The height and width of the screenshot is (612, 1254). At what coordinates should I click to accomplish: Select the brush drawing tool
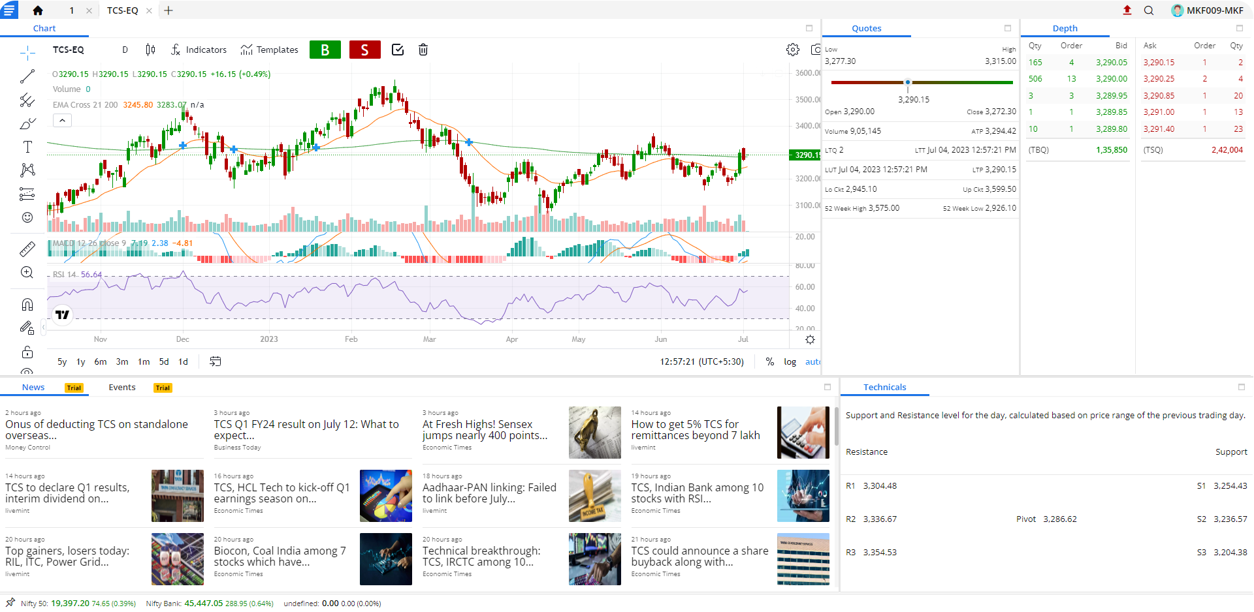click(27, 123)
